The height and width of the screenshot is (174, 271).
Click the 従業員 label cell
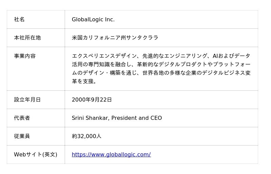[x=22, y=136]
